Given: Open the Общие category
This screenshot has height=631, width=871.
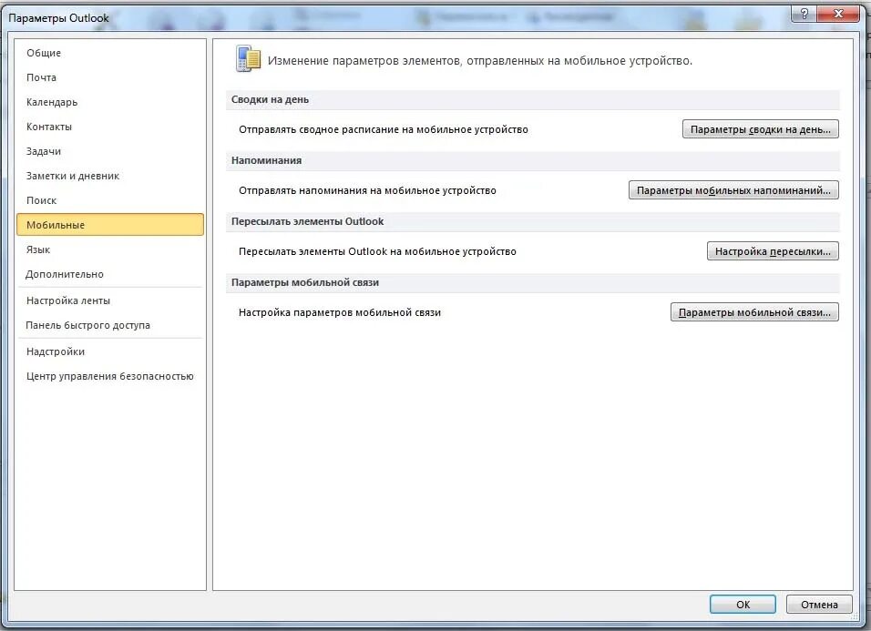Looking at the screenshot, I should (x=110, y=53).
